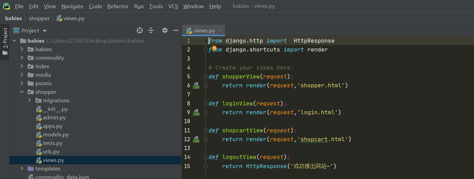Open the Run menu
474x179 pixels.
[x=139, y=6]
